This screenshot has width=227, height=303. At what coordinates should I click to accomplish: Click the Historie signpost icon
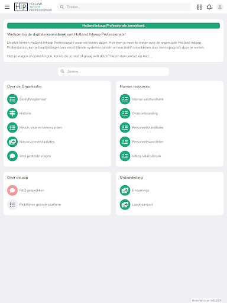coord(12,113)
